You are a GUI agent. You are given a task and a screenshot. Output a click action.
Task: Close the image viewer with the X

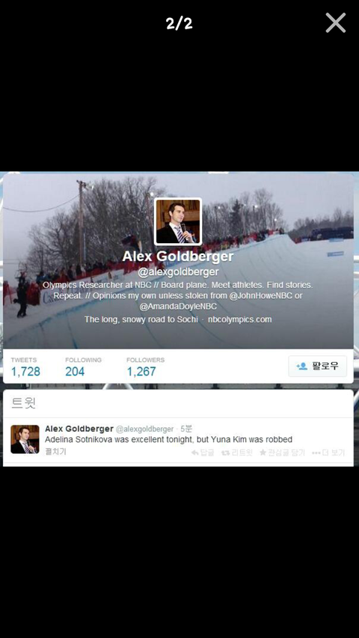coord(335,22)
